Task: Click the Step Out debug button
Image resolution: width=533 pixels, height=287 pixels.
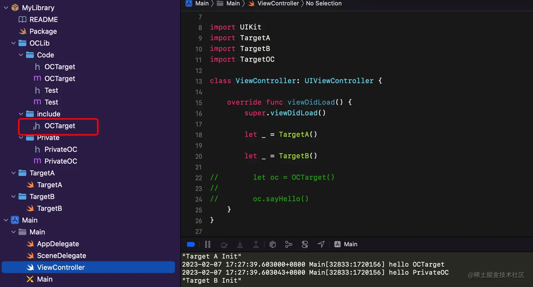Action: click(x=256, y=244)
